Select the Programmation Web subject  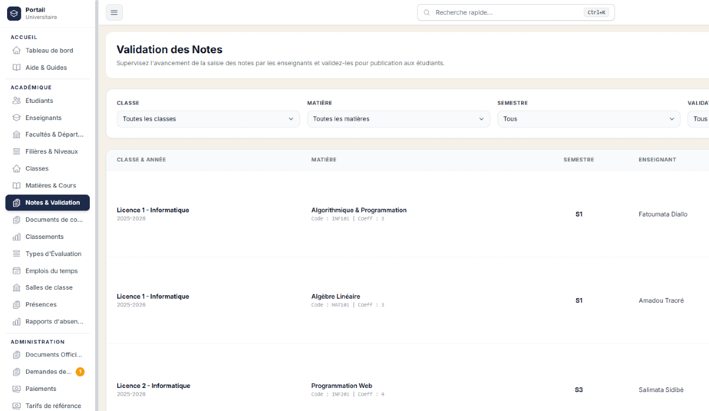point(342,386)
